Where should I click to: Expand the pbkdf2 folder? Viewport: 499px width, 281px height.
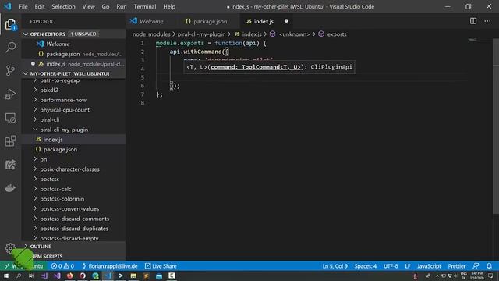point(49,91)
